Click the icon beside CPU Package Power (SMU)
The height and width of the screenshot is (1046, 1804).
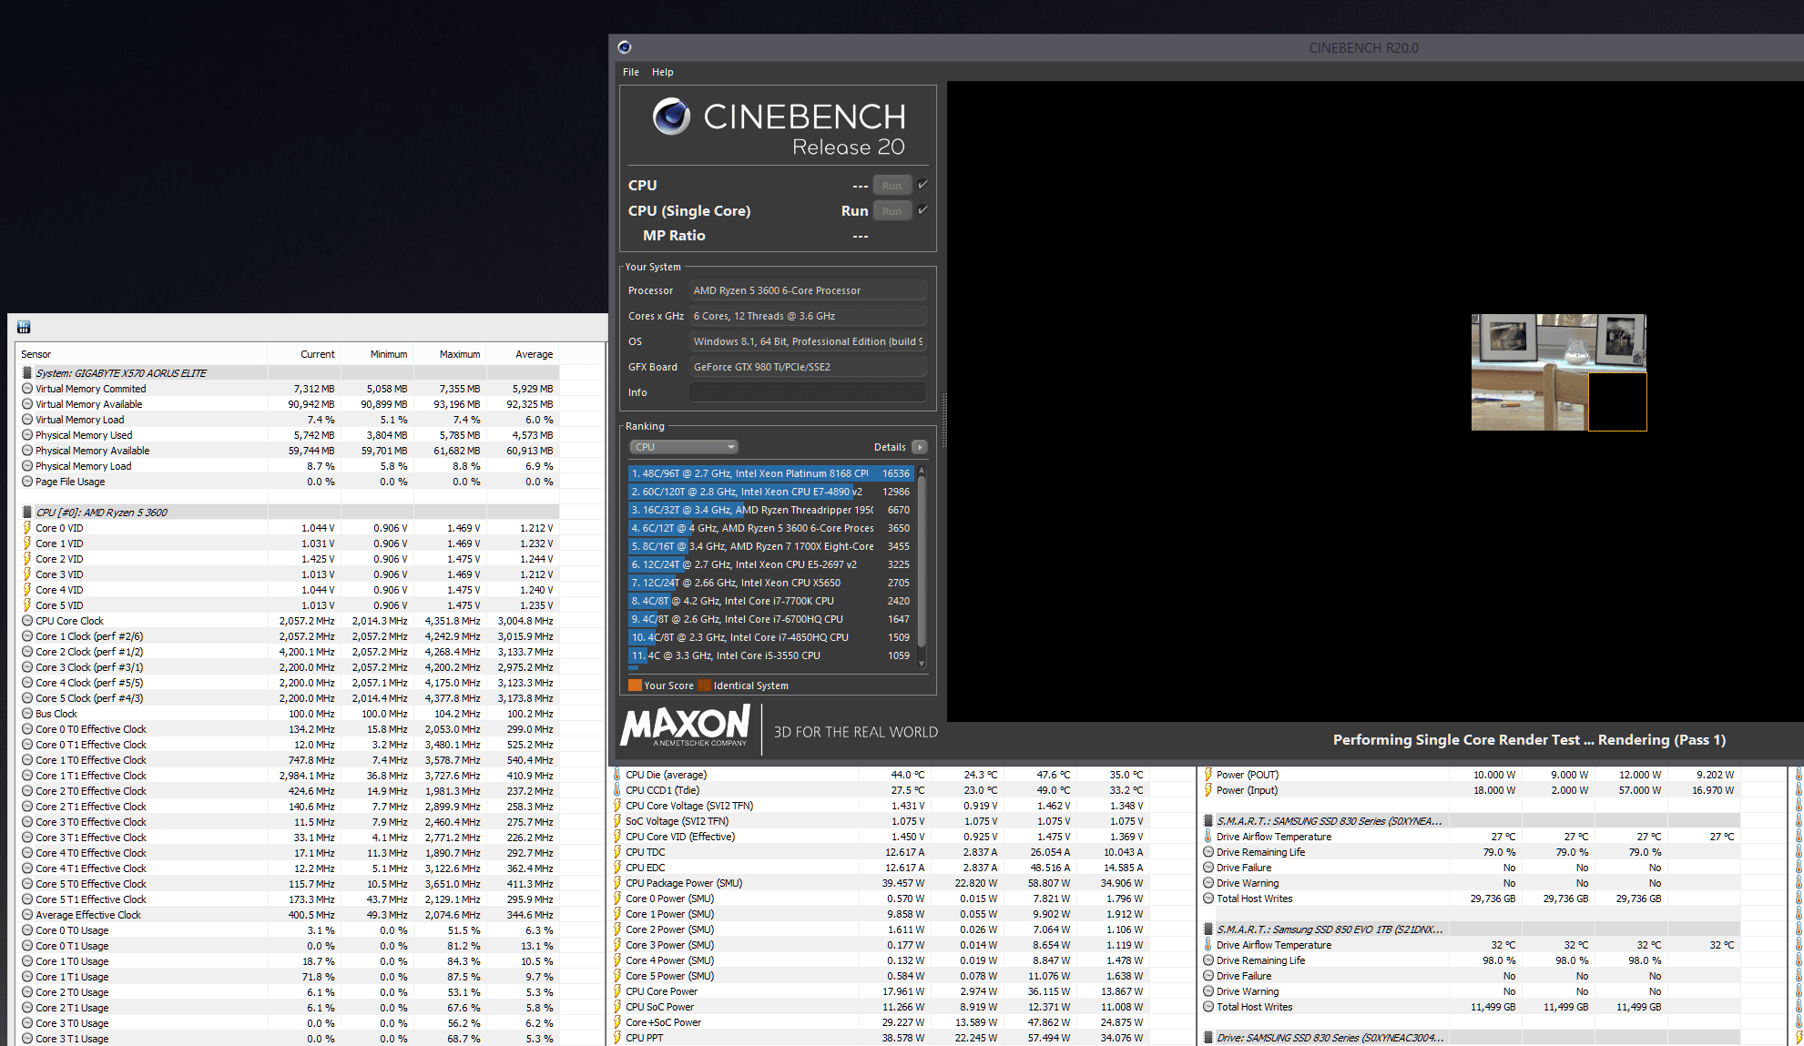click(x=617, y=883)
